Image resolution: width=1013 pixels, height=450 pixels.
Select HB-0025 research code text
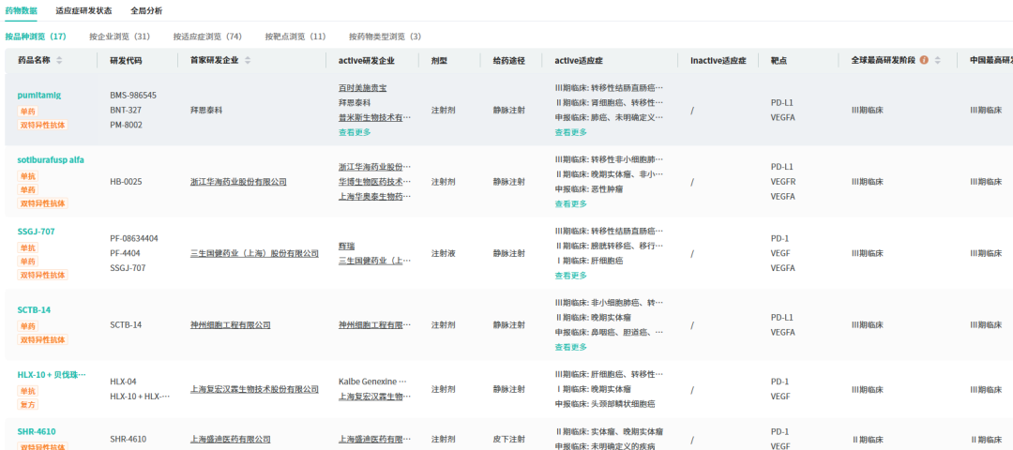pos(126,182)
